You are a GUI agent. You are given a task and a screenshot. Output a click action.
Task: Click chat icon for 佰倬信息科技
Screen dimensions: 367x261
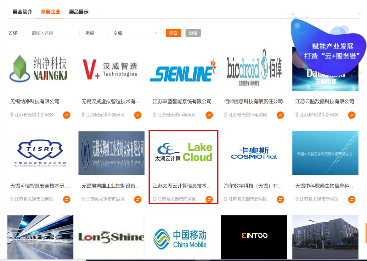280,115
